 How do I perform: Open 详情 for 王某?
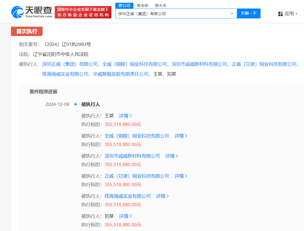click(x=125, y=116)
